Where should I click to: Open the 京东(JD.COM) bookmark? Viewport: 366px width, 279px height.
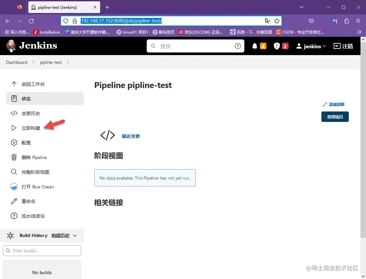[x=200, y=32]
